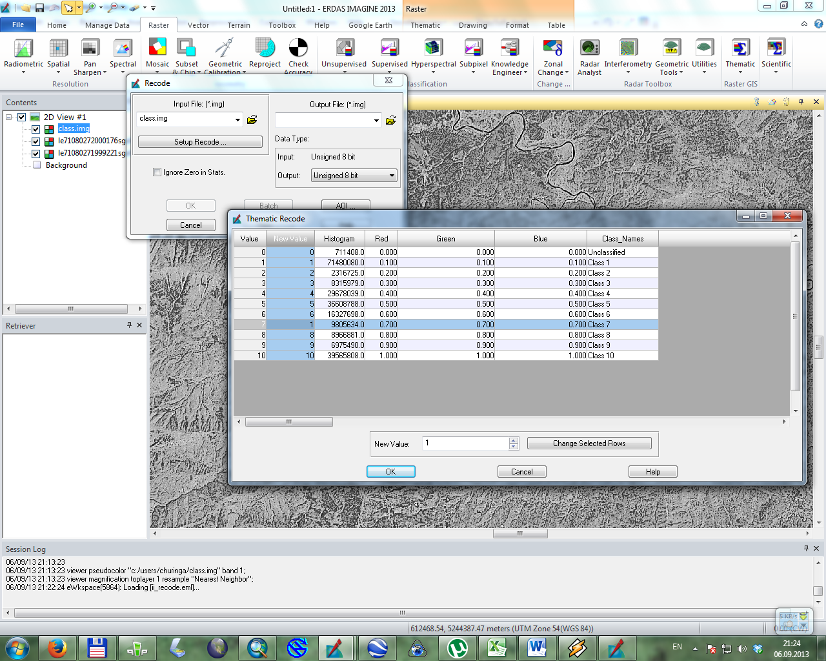This screenshot has width=826, height=661.
Task: Launch Firefox from the taskbar
Action: [57, 647]
